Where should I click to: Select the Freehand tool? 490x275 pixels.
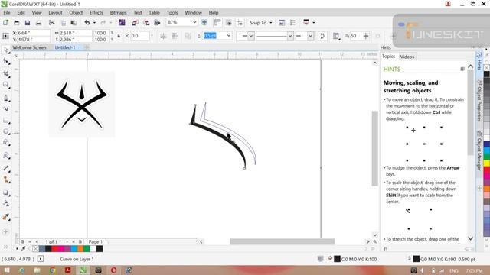5,98
